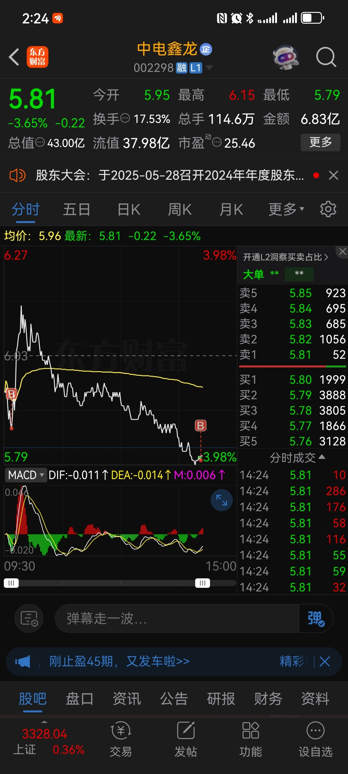This screenshot has width=348, height=774.
Task: Switch to the 周K chart tab
Action: (180, 210)
